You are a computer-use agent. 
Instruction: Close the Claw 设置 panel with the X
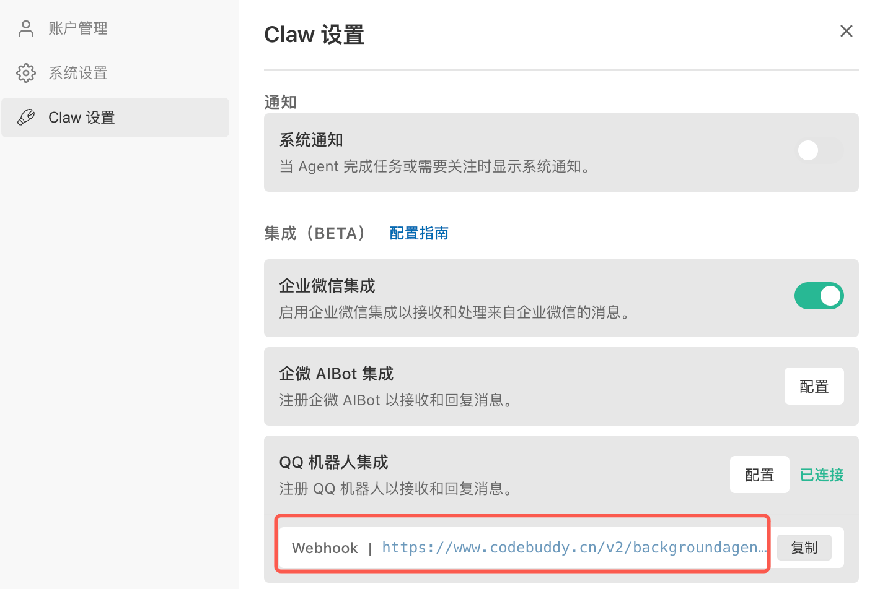[x=847, y=30]
